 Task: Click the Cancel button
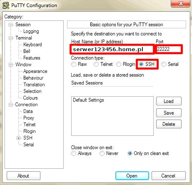pos(169,176)
